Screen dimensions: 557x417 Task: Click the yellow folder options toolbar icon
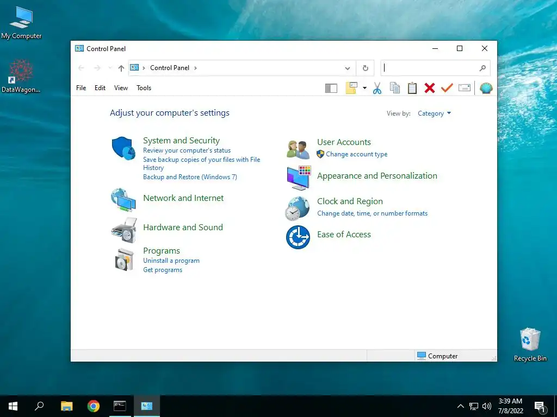click(351, 88)
